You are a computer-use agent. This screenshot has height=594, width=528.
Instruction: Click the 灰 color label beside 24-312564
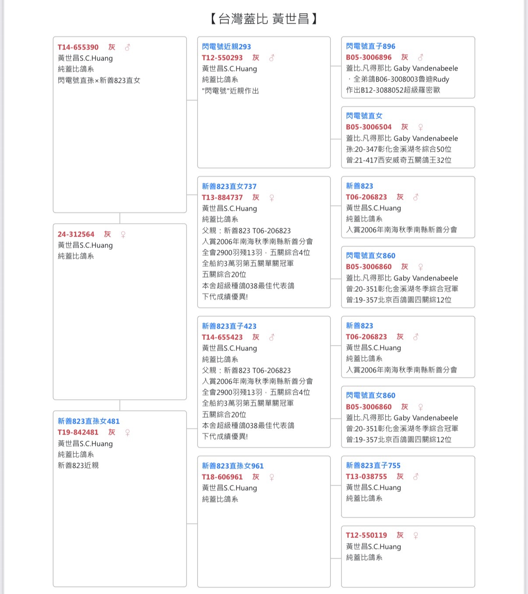coord(108,234)
